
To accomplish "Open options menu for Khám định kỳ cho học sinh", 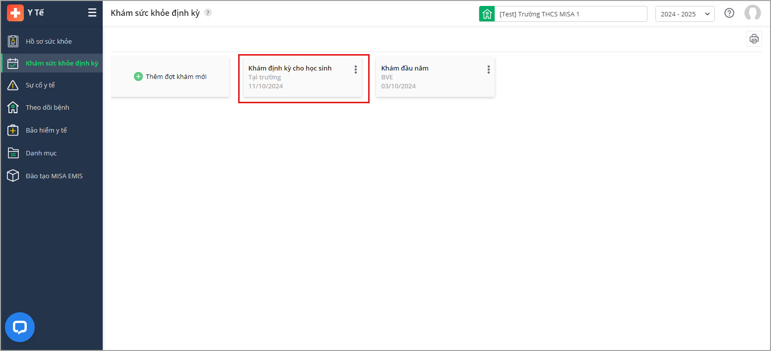I will point(356,70).
